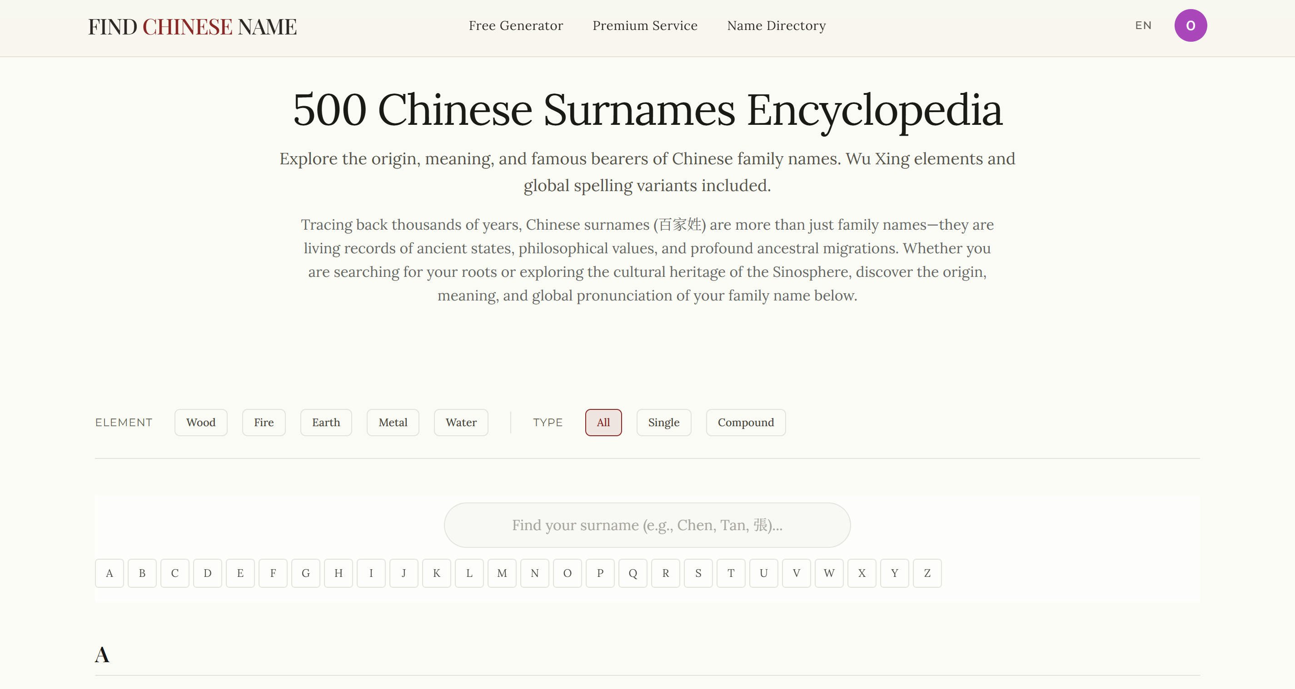1295x689 pixels.
Task: Show only Compound surnames
Action: click(745, 422)
